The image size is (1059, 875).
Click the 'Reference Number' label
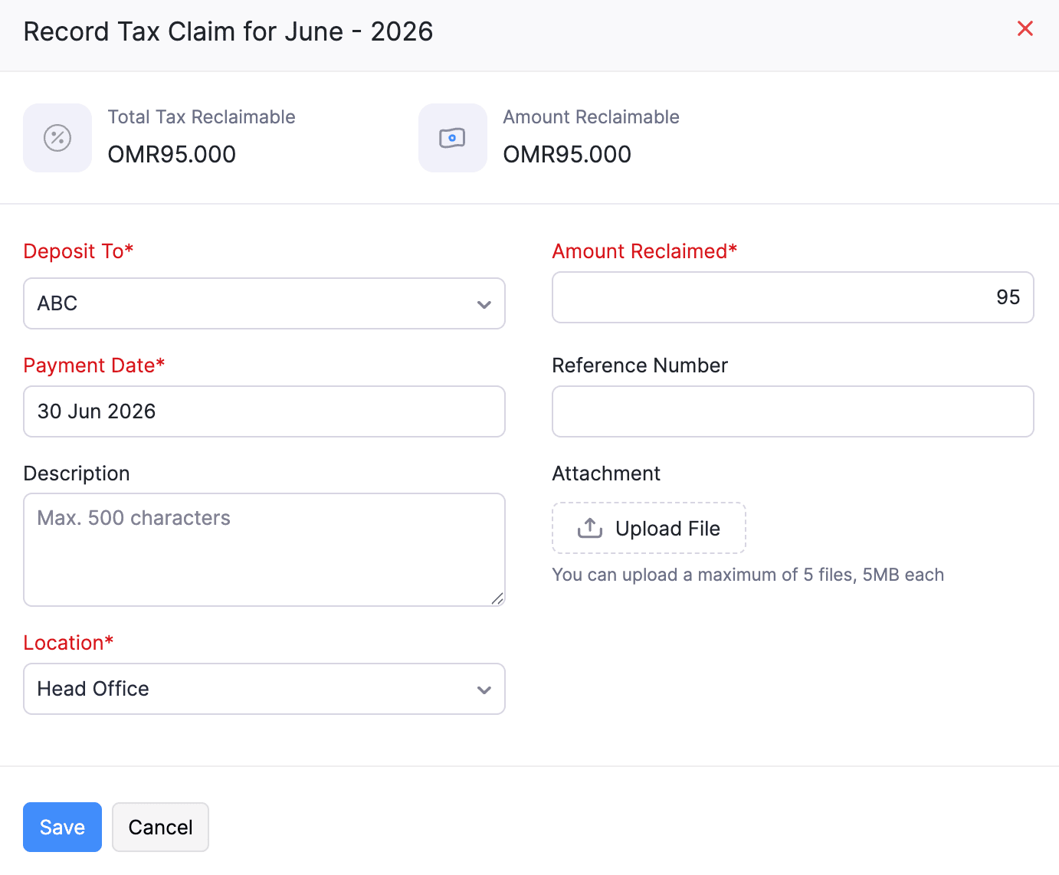coord(640,365)
